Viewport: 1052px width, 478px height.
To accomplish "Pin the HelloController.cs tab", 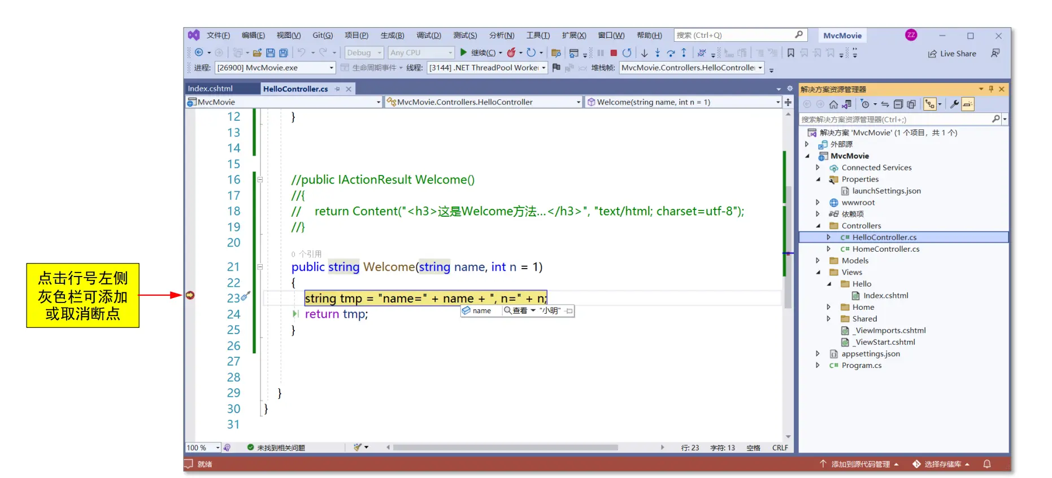I will (337, 89).
